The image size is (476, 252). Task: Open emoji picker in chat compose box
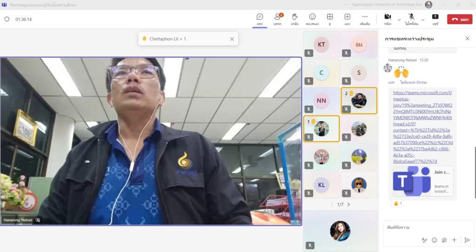[435, 240]
